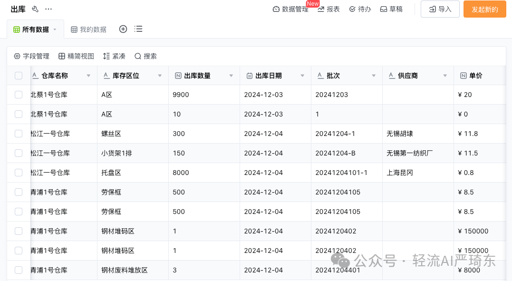The image size is (512, 281).
Task: Click the 发起新的 orange button
Action: [x=484, y=9]
